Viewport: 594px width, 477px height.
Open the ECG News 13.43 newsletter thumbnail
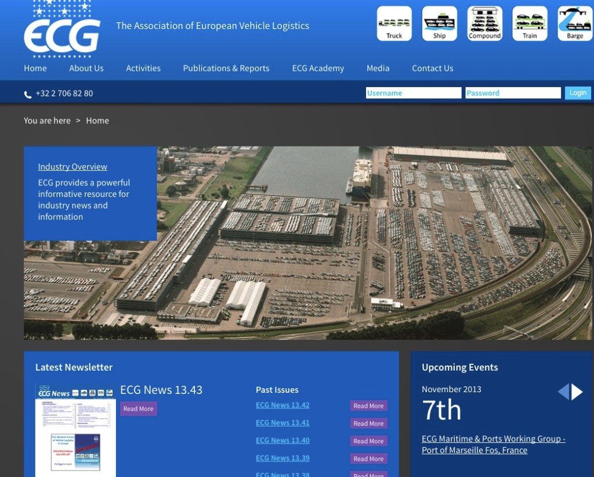pos(75,430)
